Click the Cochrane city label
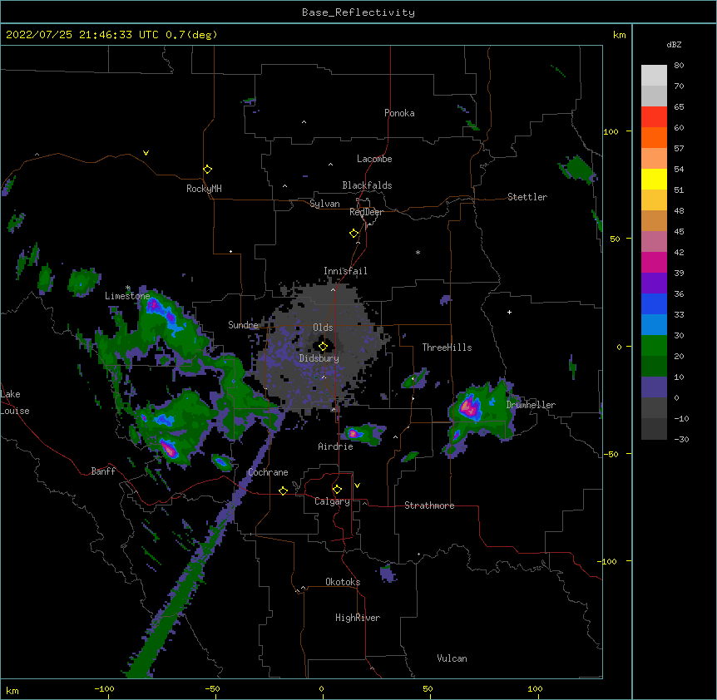The image size is (717, 700). tap(268, 472)
